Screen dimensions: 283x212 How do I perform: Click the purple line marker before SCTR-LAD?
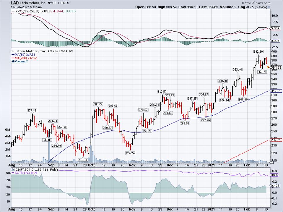click(13, 173)
